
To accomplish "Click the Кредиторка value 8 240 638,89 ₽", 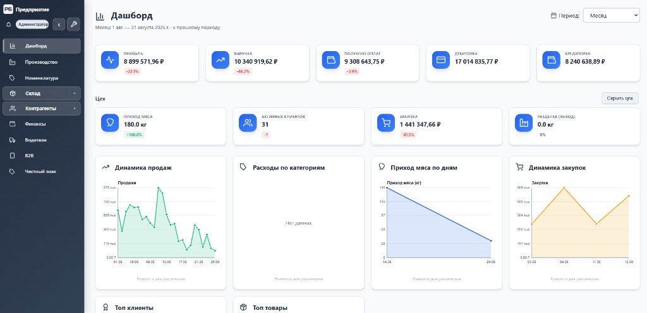I will click(x=585, y=62).
